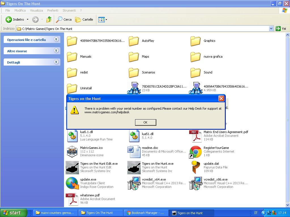
Task: Select the lua51.dll file icon
Action: pyautogui.click(x=134, y=136)
